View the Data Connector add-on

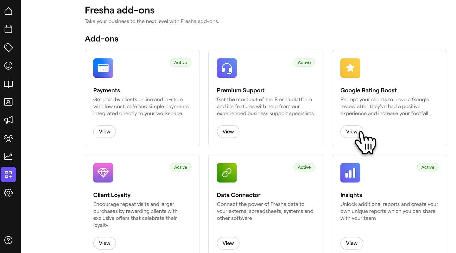228,243
